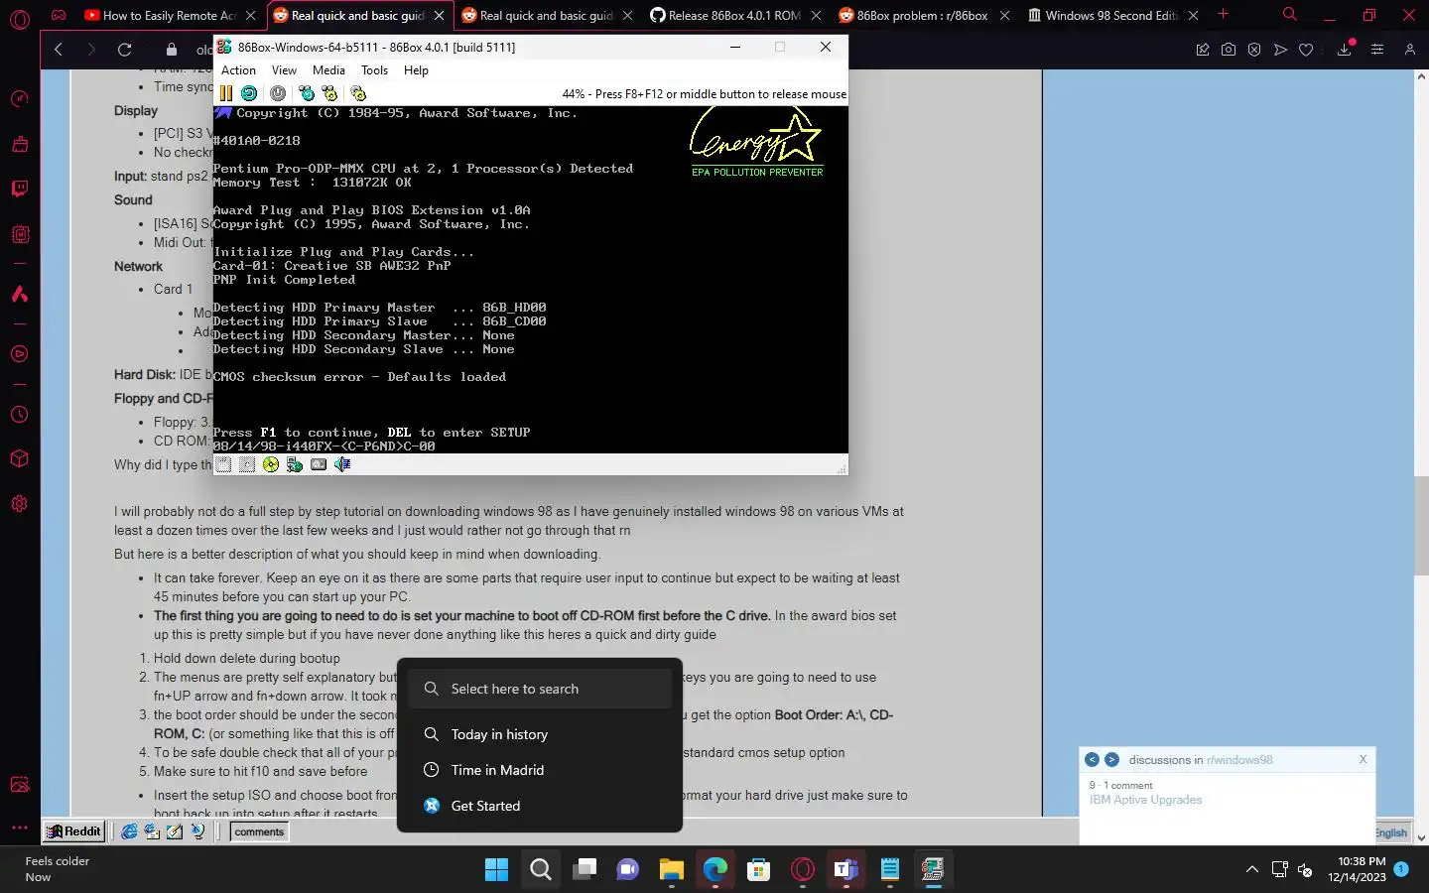Click the comments button in page footer
The height and width of the screenshot is (893, 1429).
coord(259,831)
